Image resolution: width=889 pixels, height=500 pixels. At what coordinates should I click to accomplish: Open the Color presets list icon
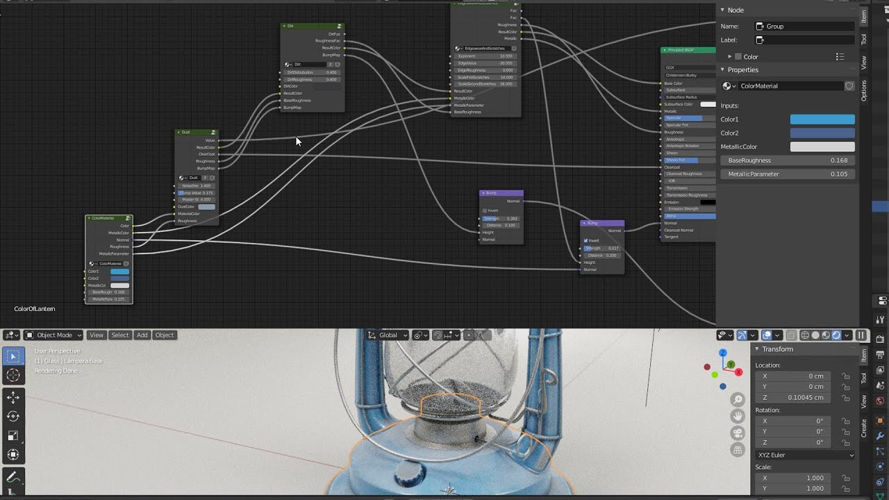tap(840, 57)
